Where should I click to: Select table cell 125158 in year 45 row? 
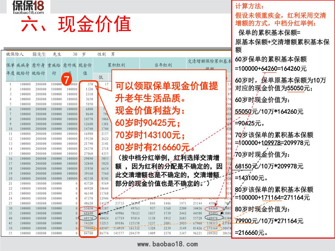pyautogui.click(x=134, y=223)
